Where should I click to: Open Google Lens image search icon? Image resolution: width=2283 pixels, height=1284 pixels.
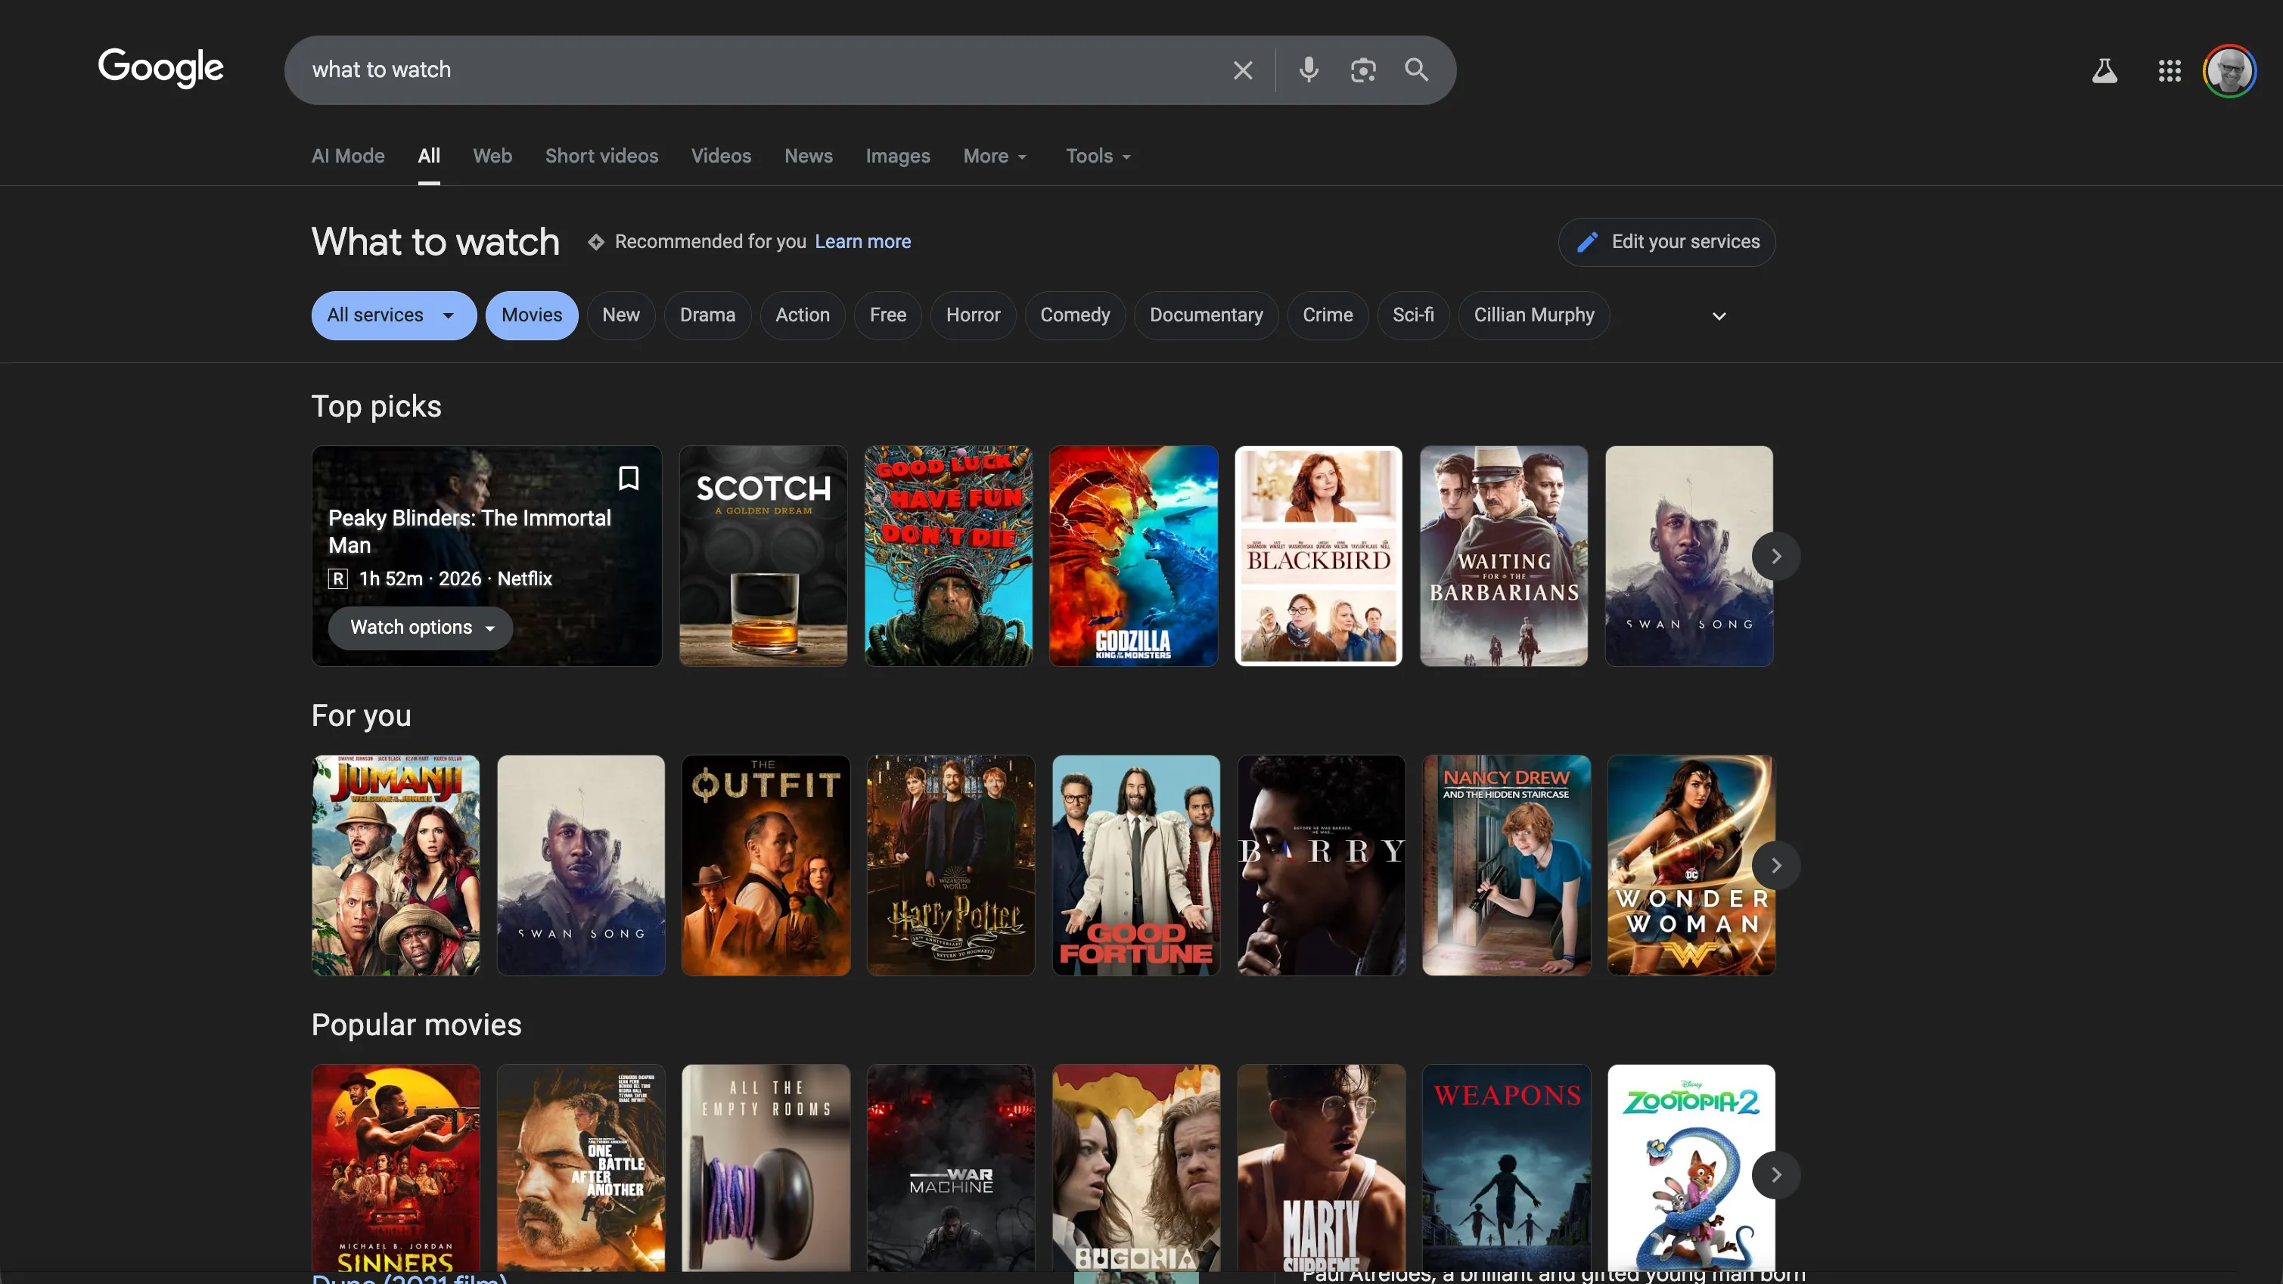pyautogui.click(x=1362, y=70)
